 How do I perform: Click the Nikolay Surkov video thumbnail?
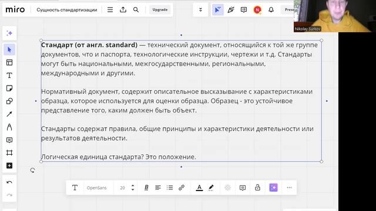tap(335, 16)
